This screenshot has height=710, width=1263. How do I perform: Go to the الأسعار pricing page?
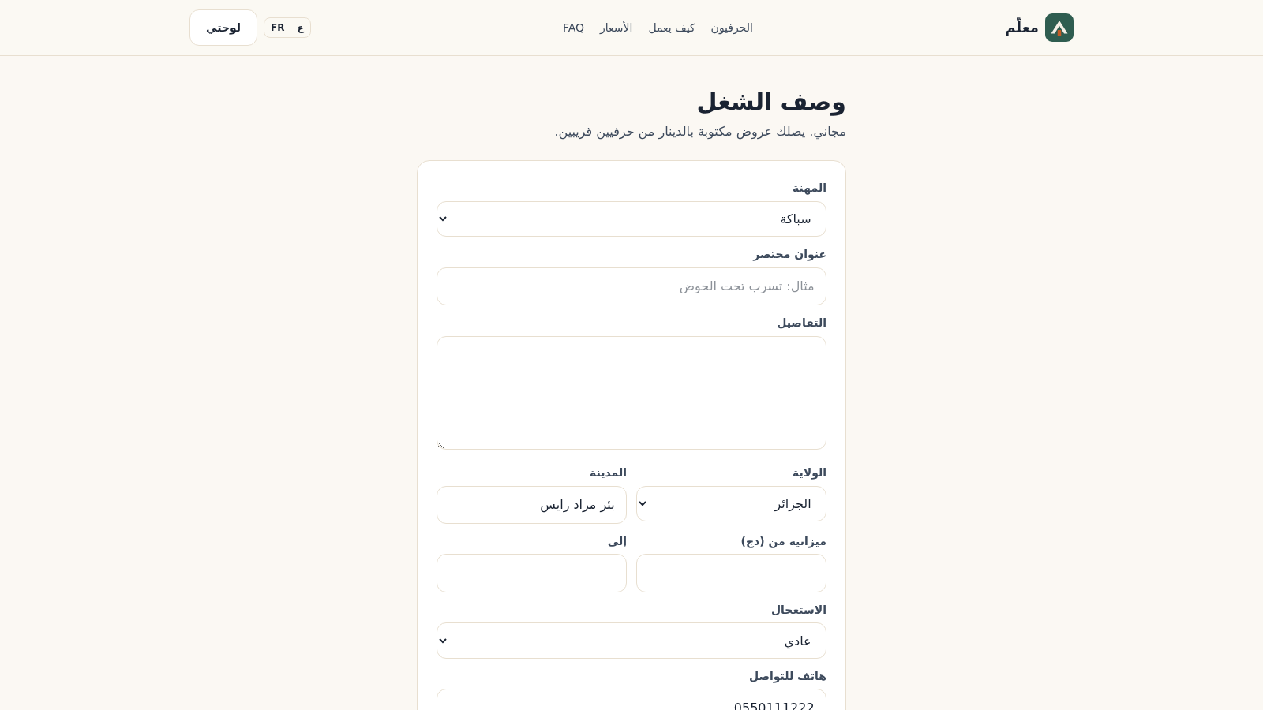616,28
